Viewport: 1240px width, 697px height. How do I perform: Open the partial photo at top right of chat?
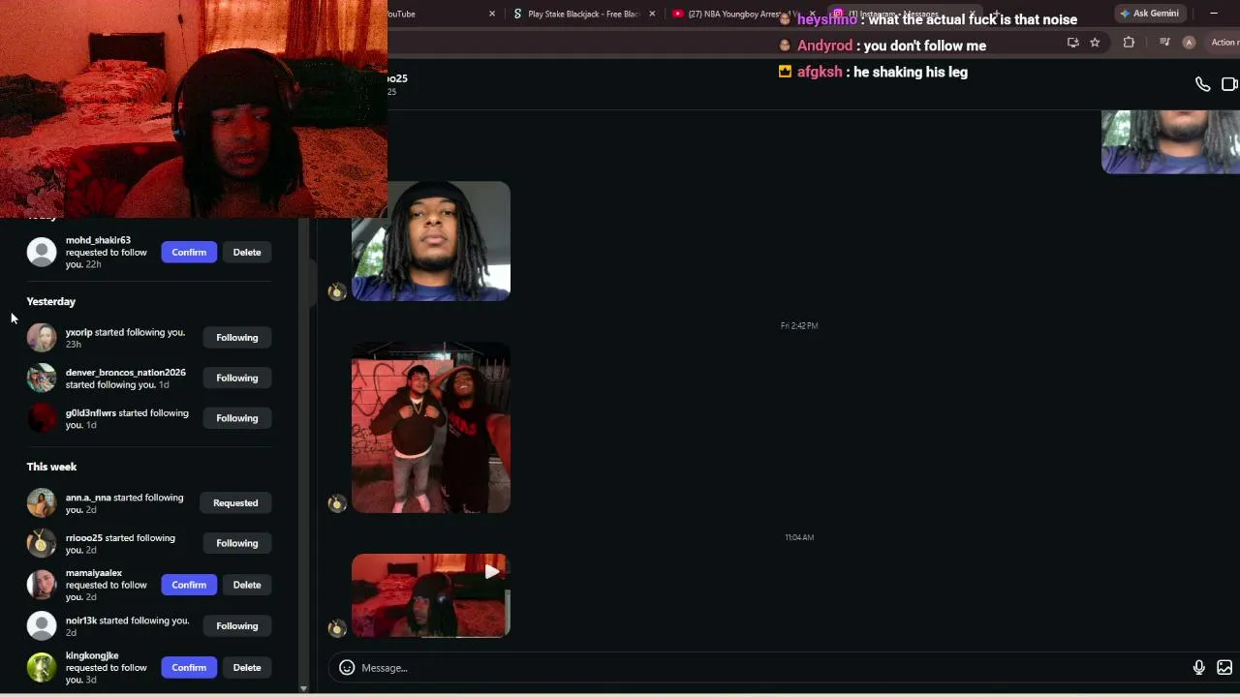(1170, 141)
